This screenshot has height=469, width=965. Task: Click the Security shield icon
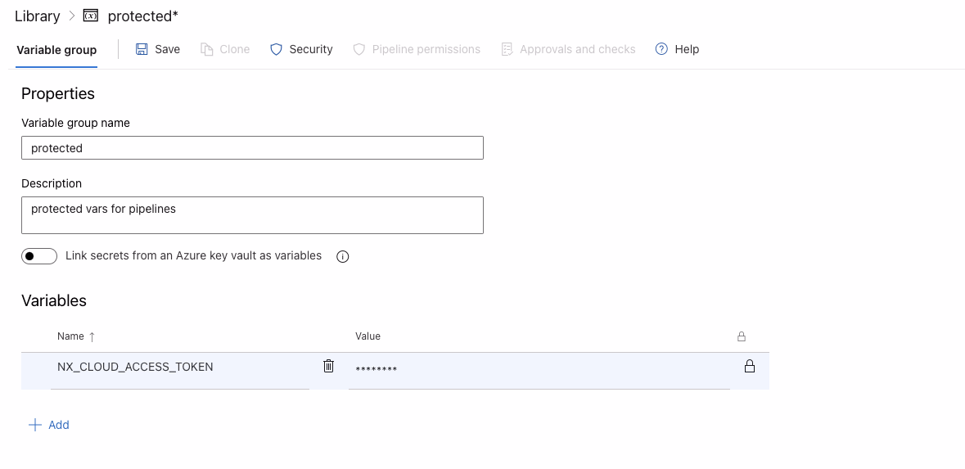pyautogui.click(x=277, y=49)
